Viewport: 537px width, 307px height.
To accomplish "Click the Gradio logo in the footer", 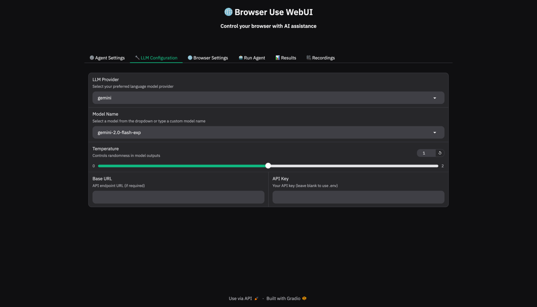I will 304,298.
